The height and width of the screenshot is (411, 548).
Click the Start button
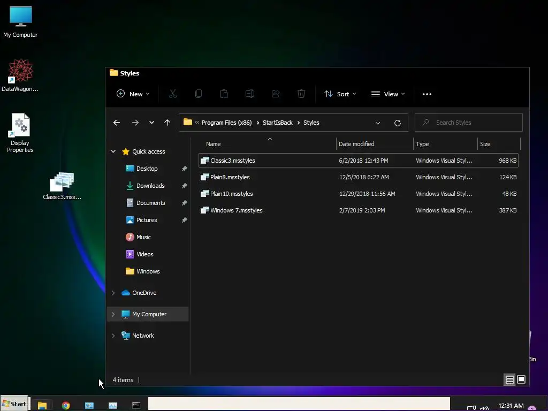tap(14, 404)
